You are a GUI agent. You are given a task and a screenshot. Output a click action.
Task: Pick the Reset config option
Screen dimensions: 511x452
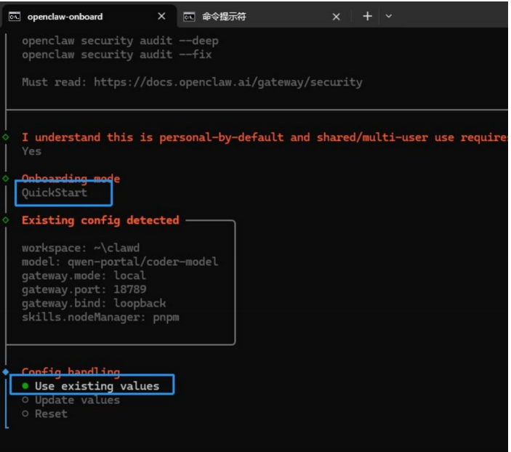tap(50, 413)
